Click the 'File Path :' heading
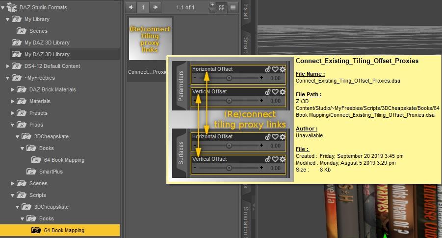The width and height of the screenshot is (442, 238). pyautogui.click(x=309, y=94)
